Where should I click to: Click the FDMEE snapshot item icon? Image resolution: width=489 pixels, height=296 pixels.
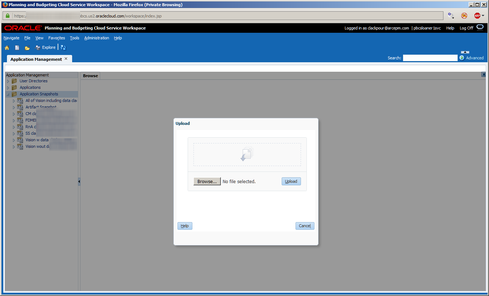tap(20, 120)
